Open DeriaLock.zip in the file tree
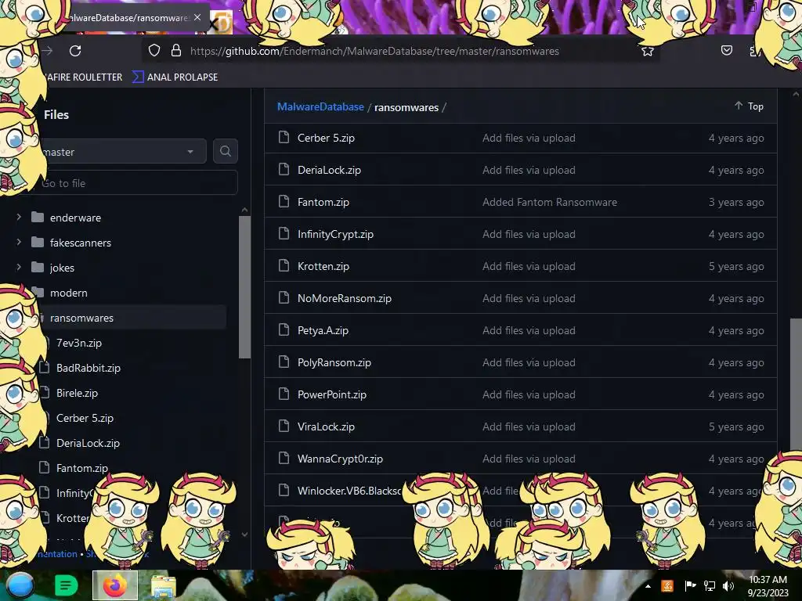Viewport: 802px width, 601px height. [88, 443]
